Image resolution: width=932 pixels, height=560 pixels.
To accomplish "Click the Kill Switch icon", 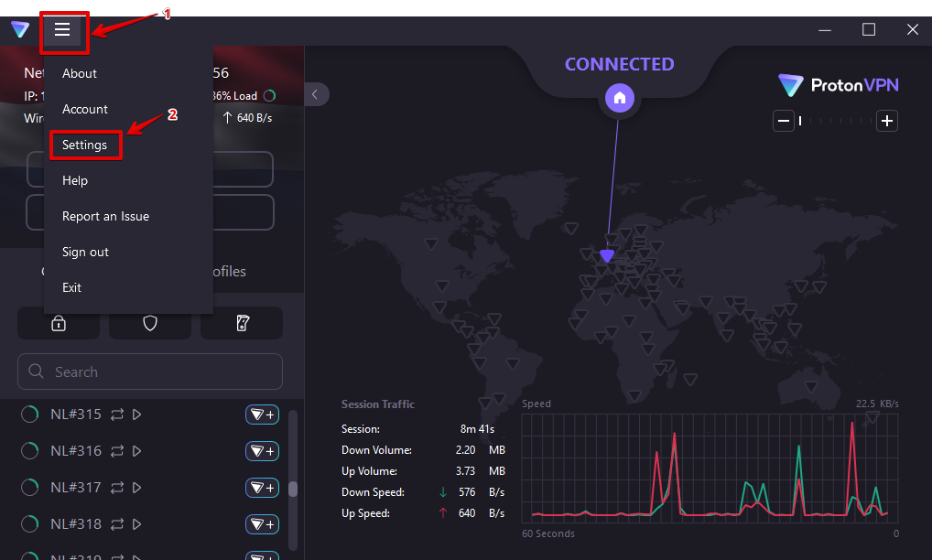I will 242,323.
